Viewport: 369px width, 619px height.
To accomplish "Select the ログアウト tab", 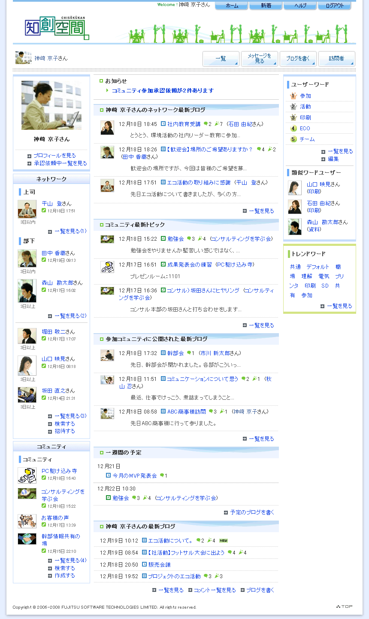I will (335, 6).
